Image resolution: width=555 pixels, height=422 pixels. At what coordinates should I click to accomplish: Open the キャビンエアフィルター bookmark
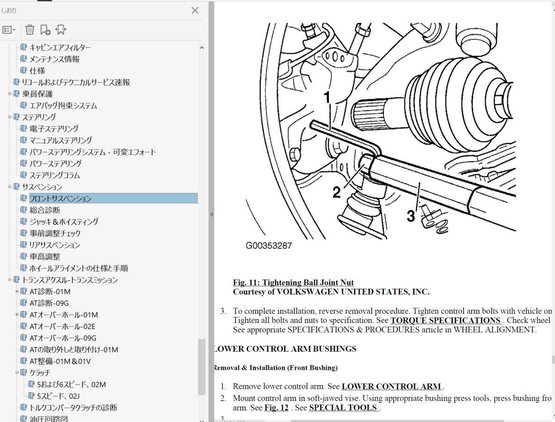pos(60,47)
